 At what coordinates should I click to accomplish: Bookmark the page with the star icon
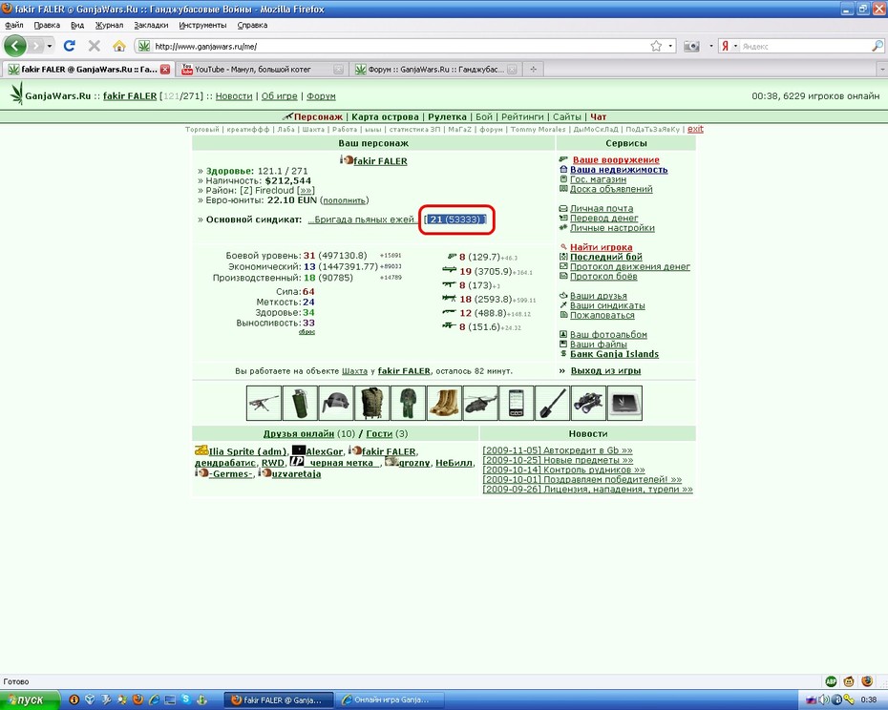pos(656,46)
